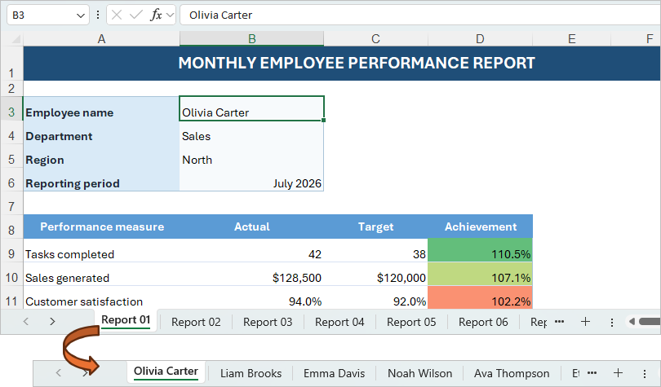Click the Name Box showing B3
Screen dimensions: 661x387
47,15
